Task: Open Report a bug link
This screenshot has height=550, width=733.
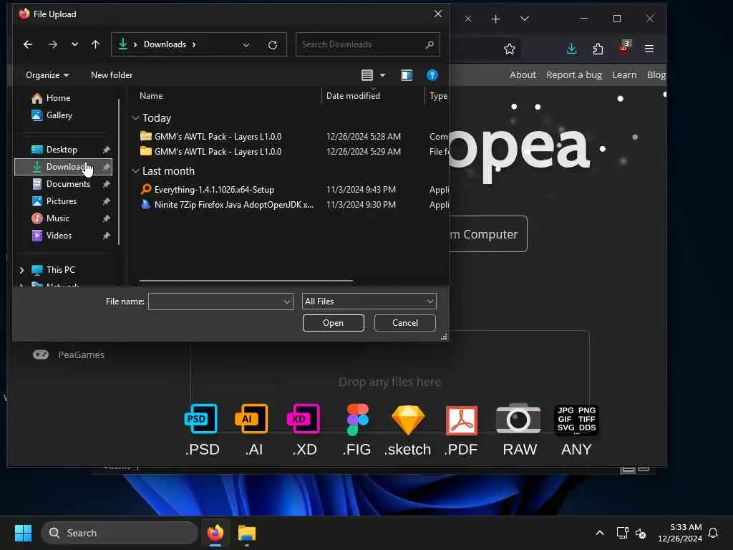Action: coord(574,74)
